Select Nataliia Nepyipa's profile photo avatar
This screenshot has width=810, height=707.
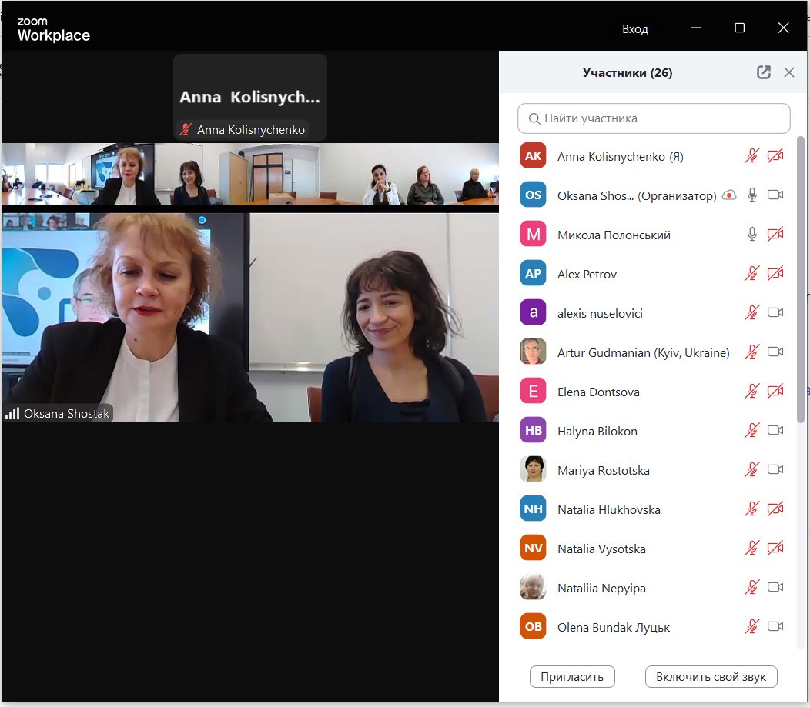[533, 587]
